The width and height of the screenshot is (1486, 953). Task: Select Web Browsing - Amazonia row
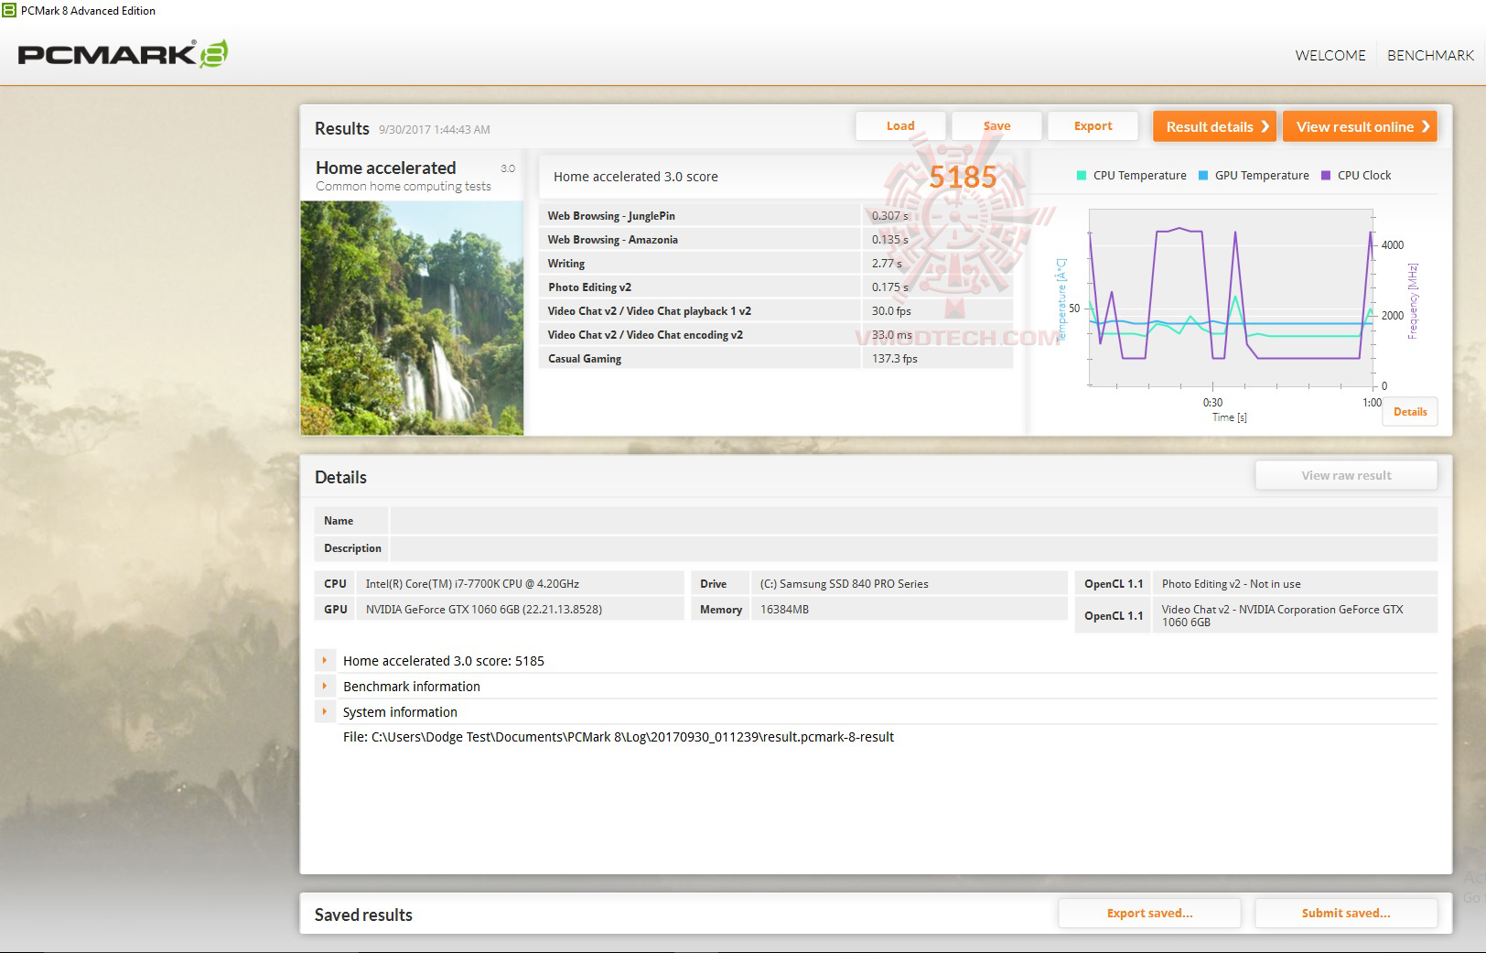pos(776,240)
